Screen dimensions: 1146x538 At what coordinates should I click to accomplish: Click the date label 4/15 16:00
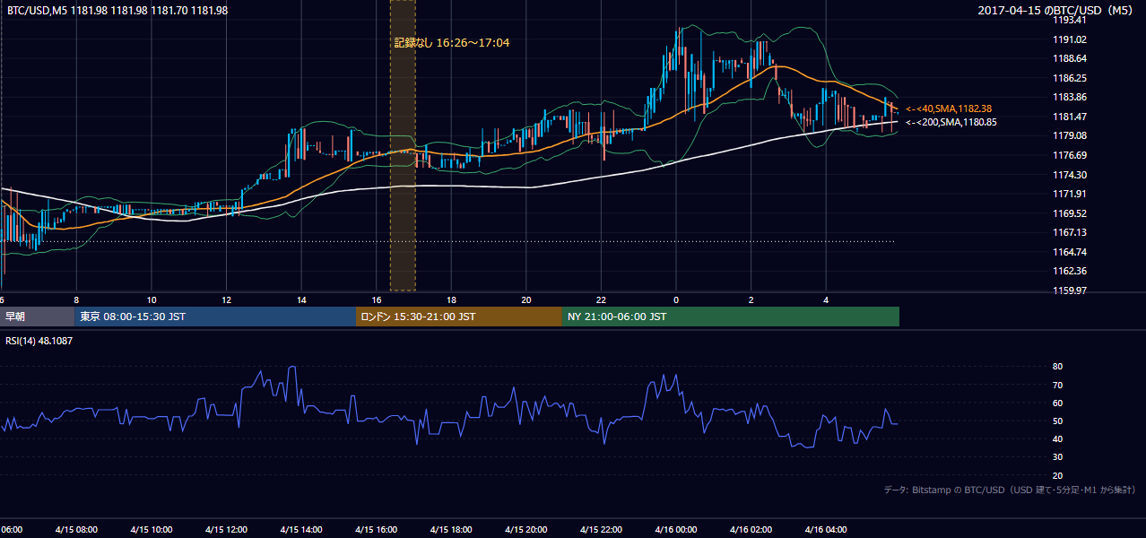(x=376, y=530)
